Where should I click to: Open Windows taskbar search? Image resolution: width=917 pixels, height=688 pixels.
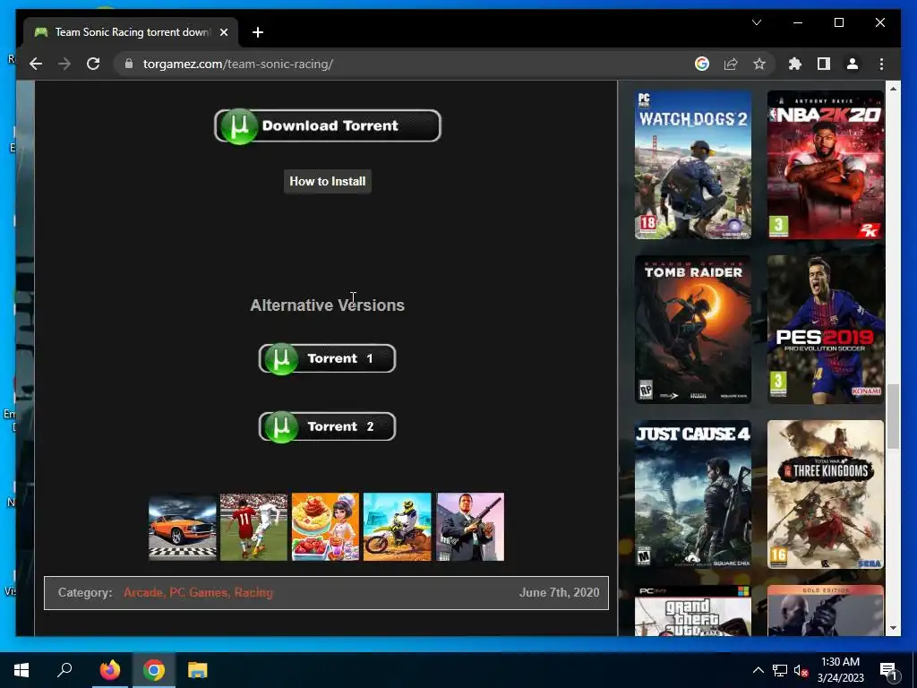pyautogui.click(x=64, y=670)
